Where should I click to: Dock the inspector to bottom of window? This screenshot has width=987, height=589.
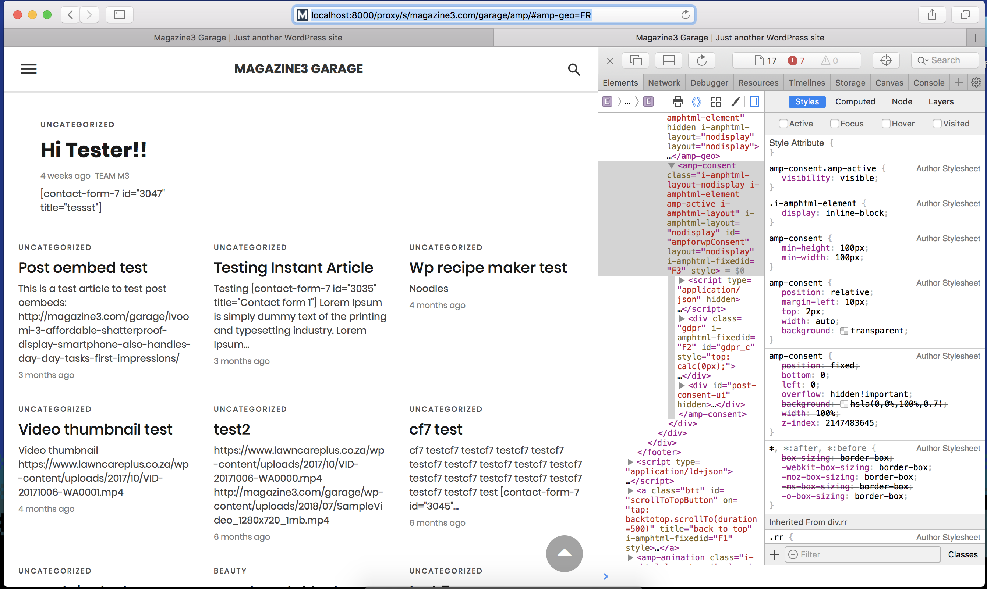coord(669,60)
